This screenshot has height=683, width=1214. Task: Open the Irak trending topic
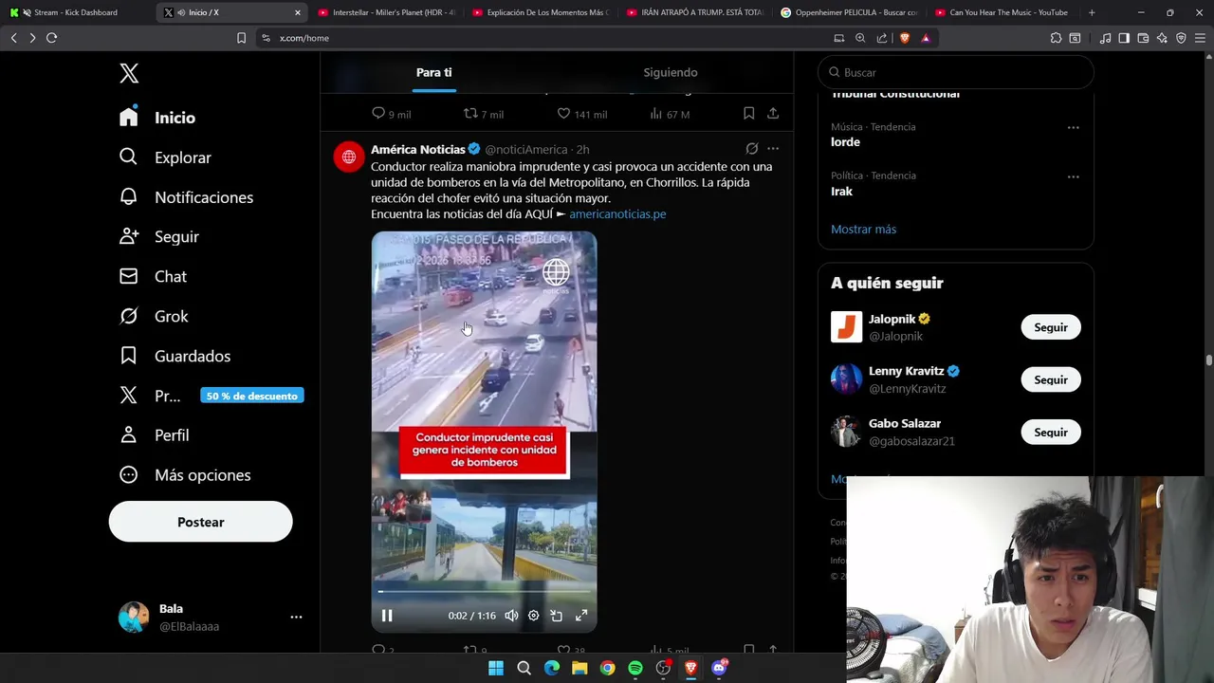click(x=841, y=192)
